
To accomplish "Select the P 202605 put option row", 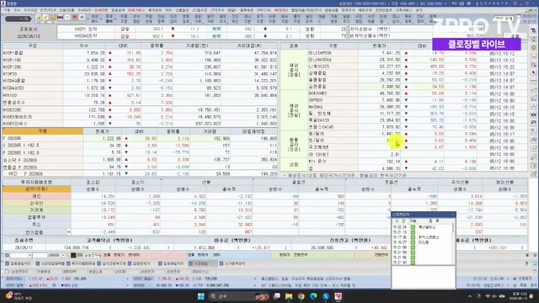I will click(x=140, y=152).
